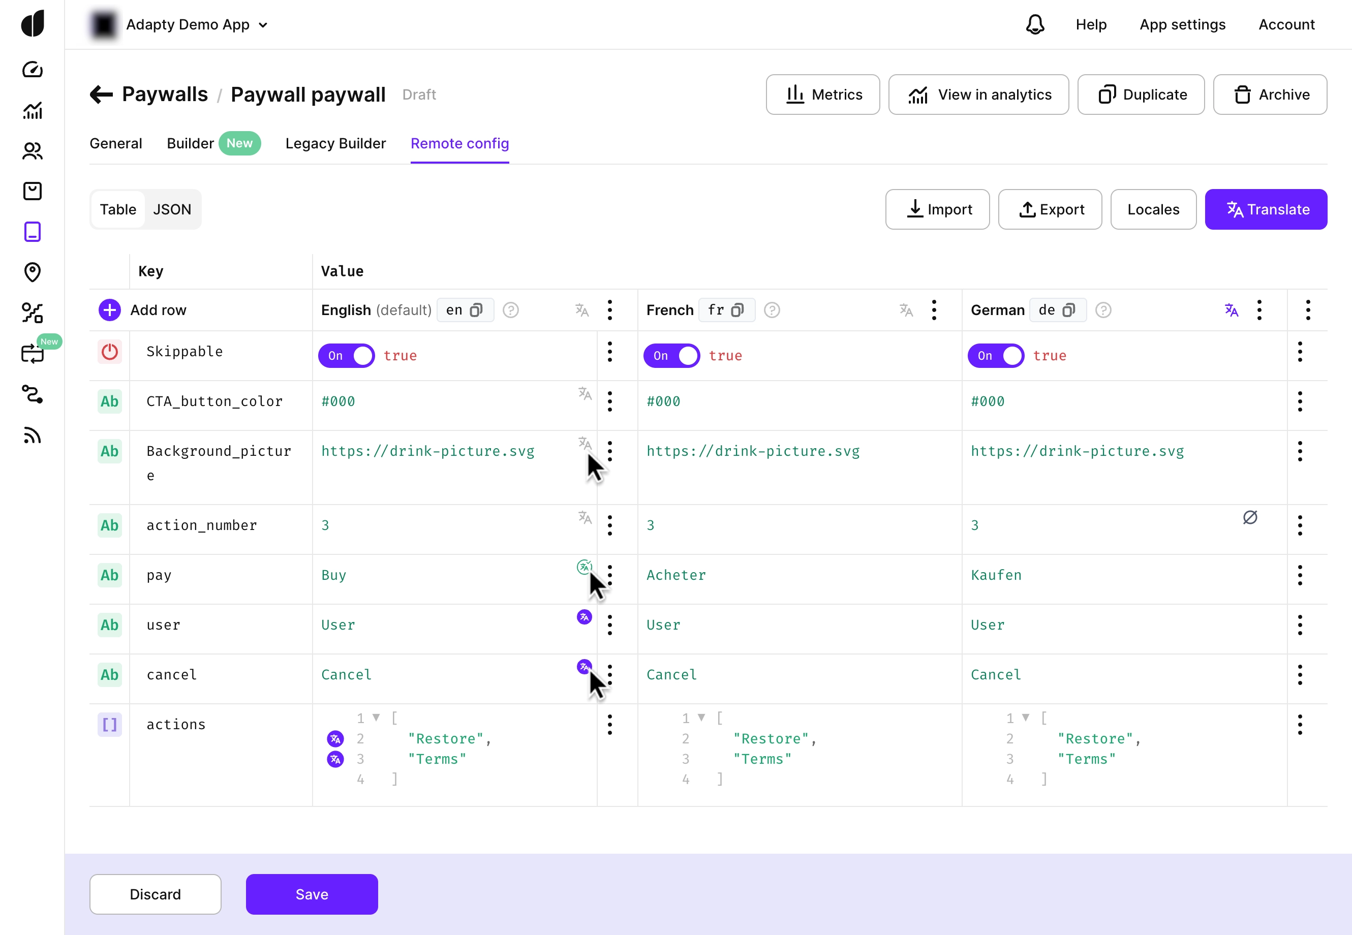Click the English CTA_button_color #000 value
Viewport: 1352px width, 935px height.
coord(338,402)
